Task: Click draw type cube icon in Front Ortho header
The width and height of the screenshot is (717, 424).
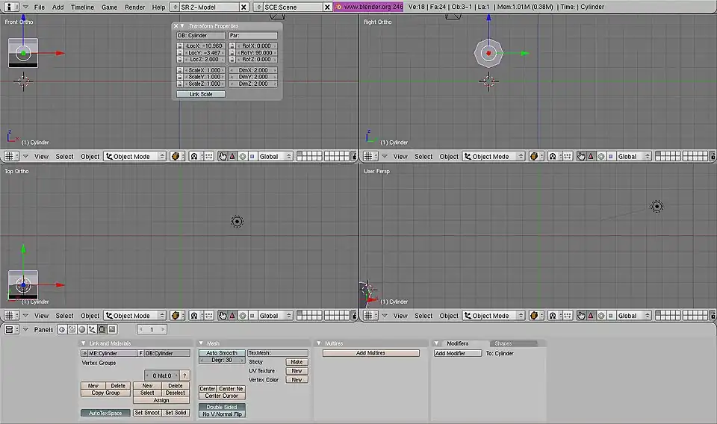Action: pyautogui.click(x=176, y=157)
